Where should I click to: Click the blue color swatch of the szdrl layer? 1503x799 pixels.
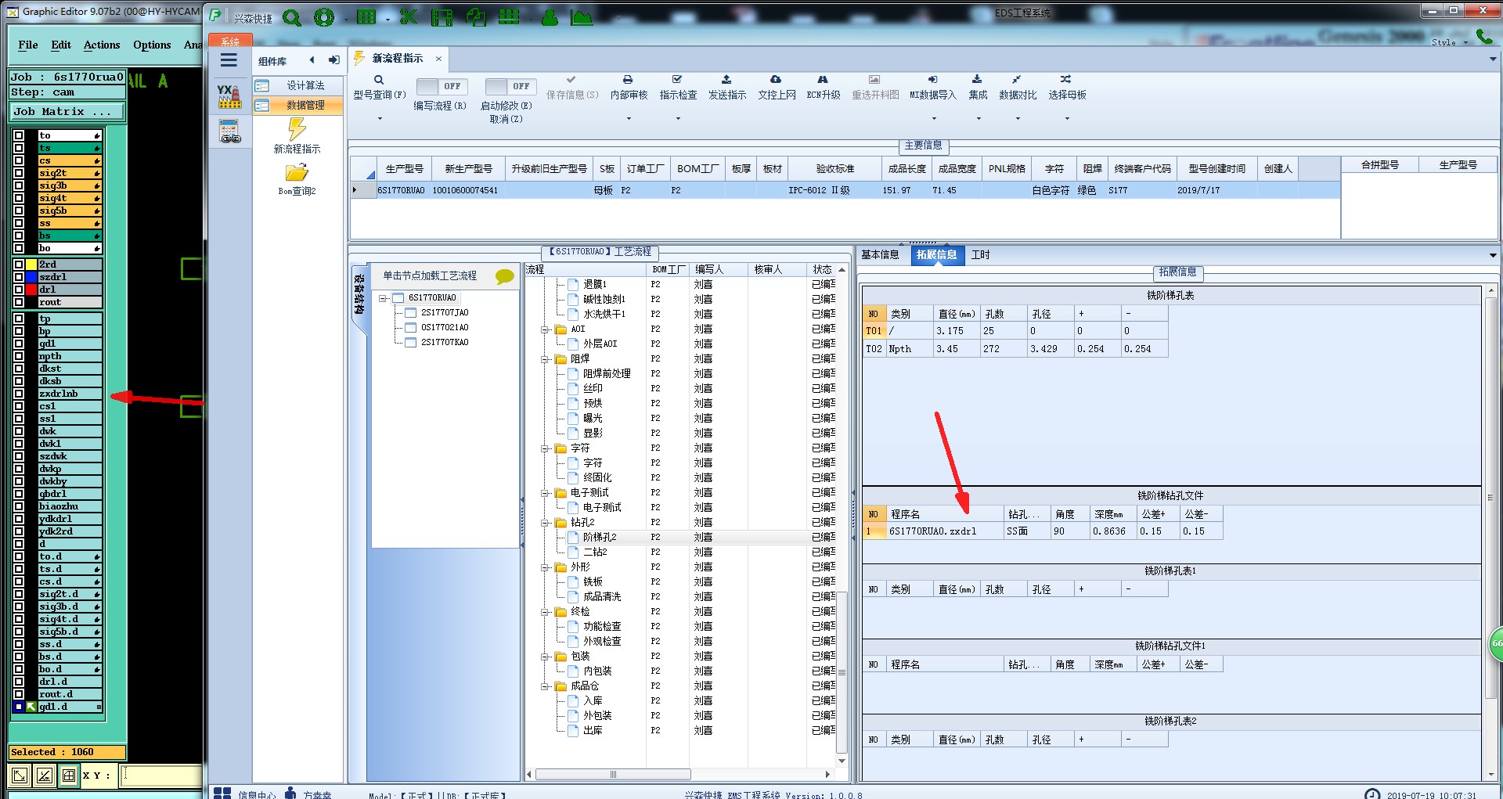31,277
